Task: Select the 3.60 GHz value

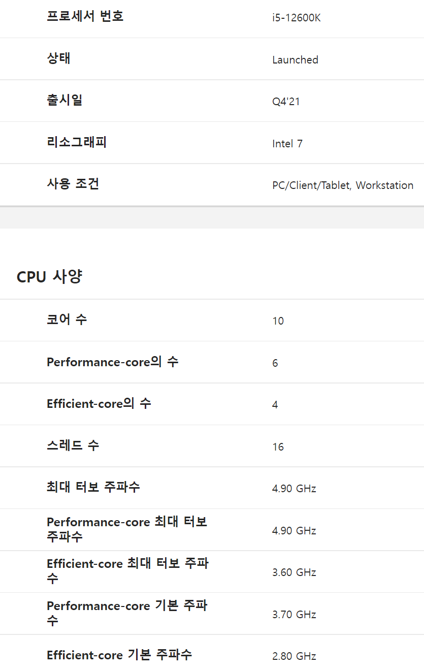Action: pos(294,572)
